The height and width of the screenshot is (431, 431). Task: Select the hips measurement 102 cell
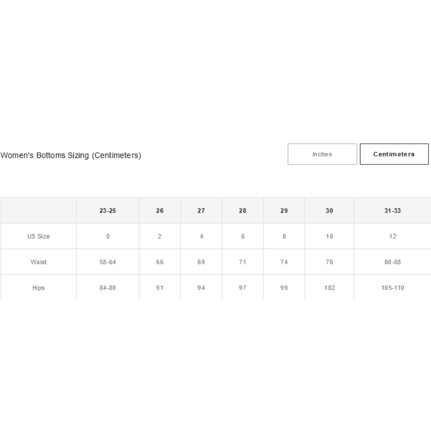[329, 288]
